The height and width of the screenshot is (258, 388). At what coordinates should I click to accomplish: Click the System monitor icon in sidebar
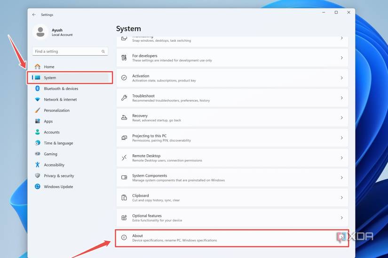pyautogui.click(x=38, y=77)
